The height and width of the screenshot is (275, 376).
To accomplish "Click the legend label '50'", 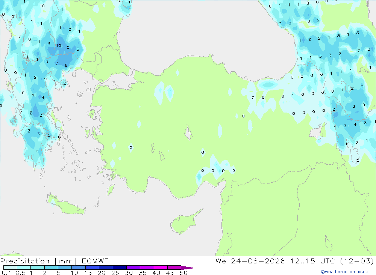I will [x=183, y=273].
